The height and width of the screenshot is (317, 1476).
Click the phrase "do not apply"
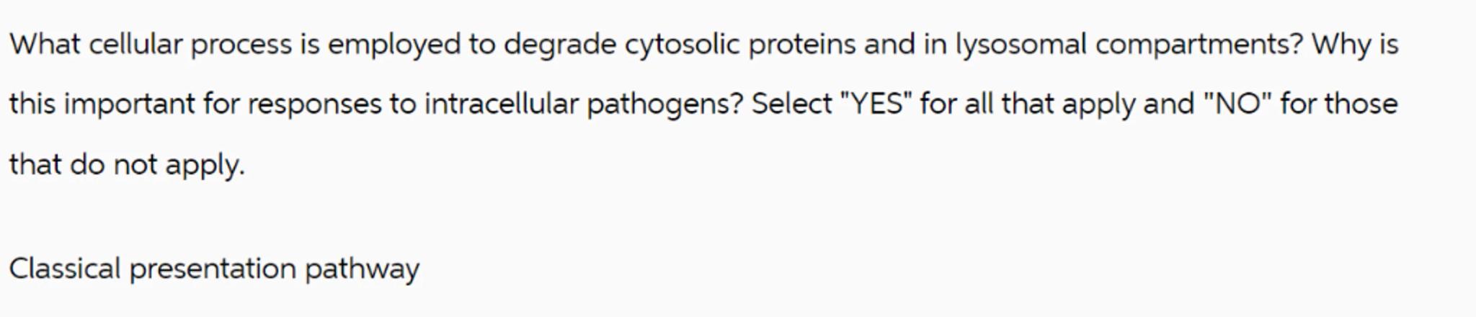[157, 165]
